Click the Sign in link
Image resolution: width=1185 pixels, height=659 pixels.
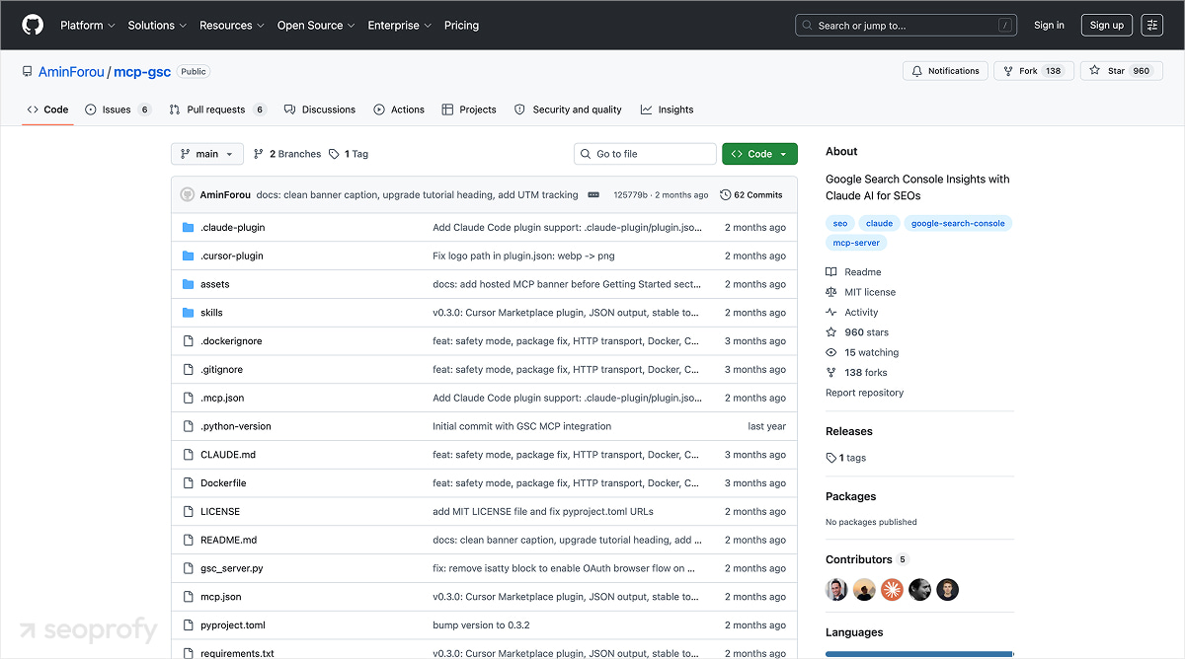click(x=1049, y=26)
